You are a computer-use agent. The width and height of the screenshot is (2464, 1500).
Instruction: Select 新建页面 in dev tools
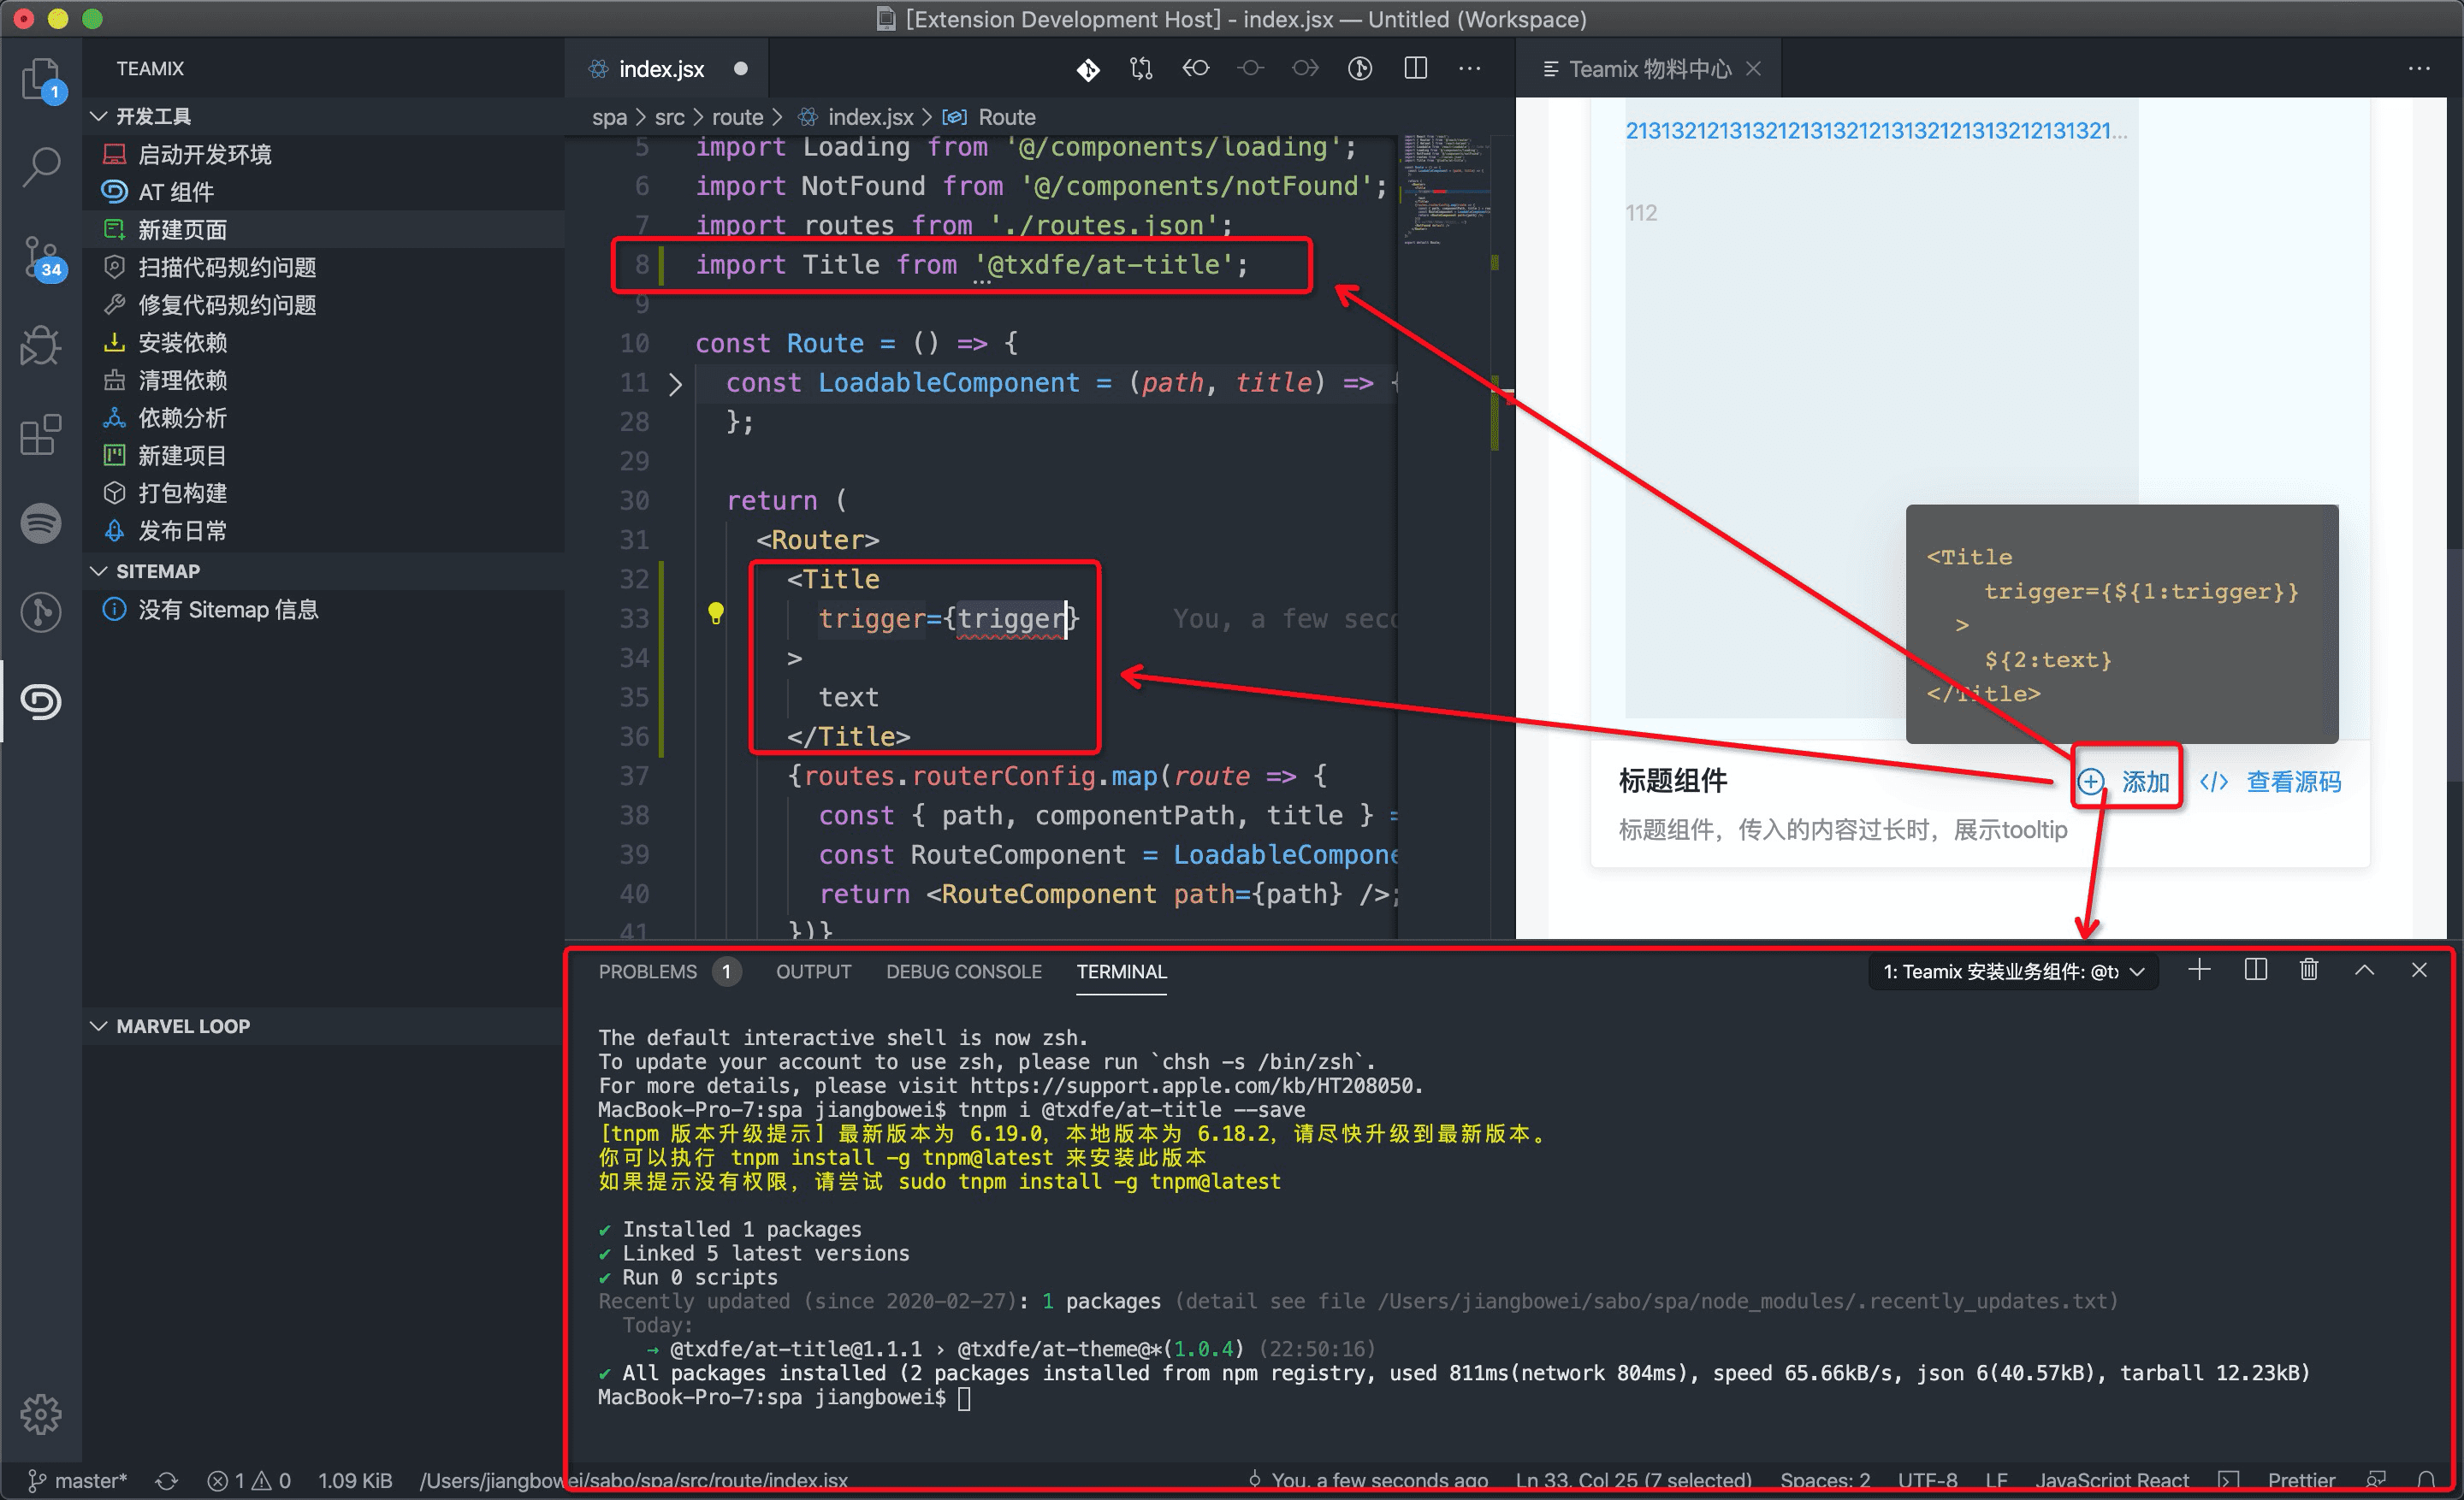click(x=325, y=230)
